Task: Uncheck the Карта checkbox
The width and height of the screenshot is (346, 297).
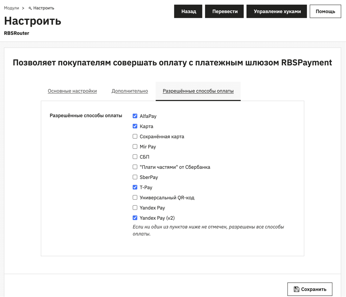Action: [135, 126]
